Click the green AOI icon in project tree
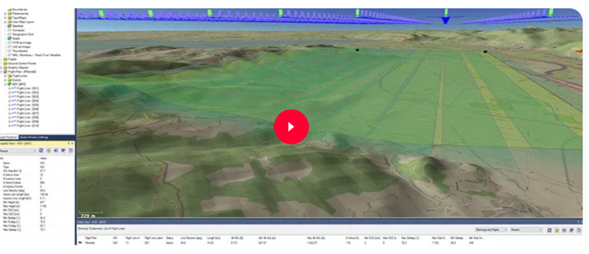 tap(10, 84)
